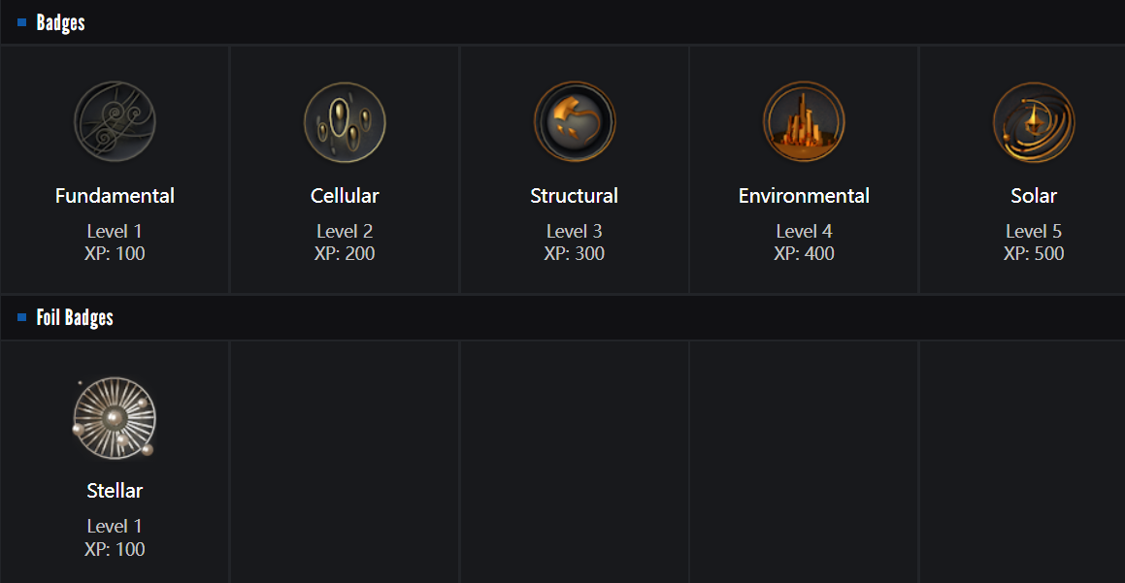
Task: Click XP: 400 under Environmental
Action: tap(804, 254)
